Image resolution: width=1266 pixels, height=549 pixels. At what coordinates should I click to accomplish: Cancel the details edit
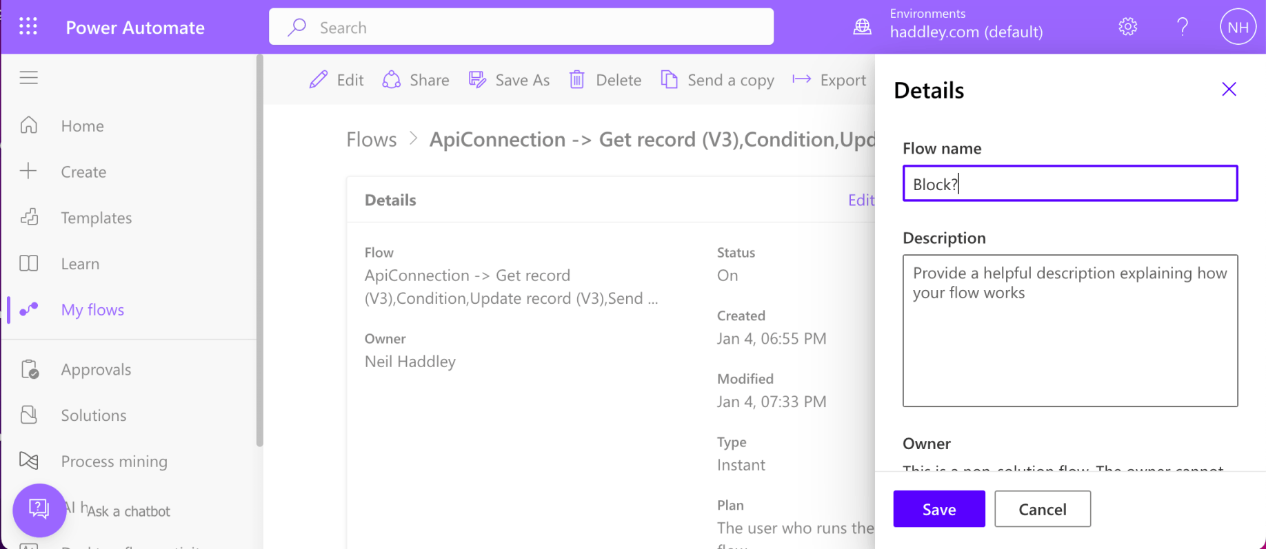click(x=1042, y=509)
